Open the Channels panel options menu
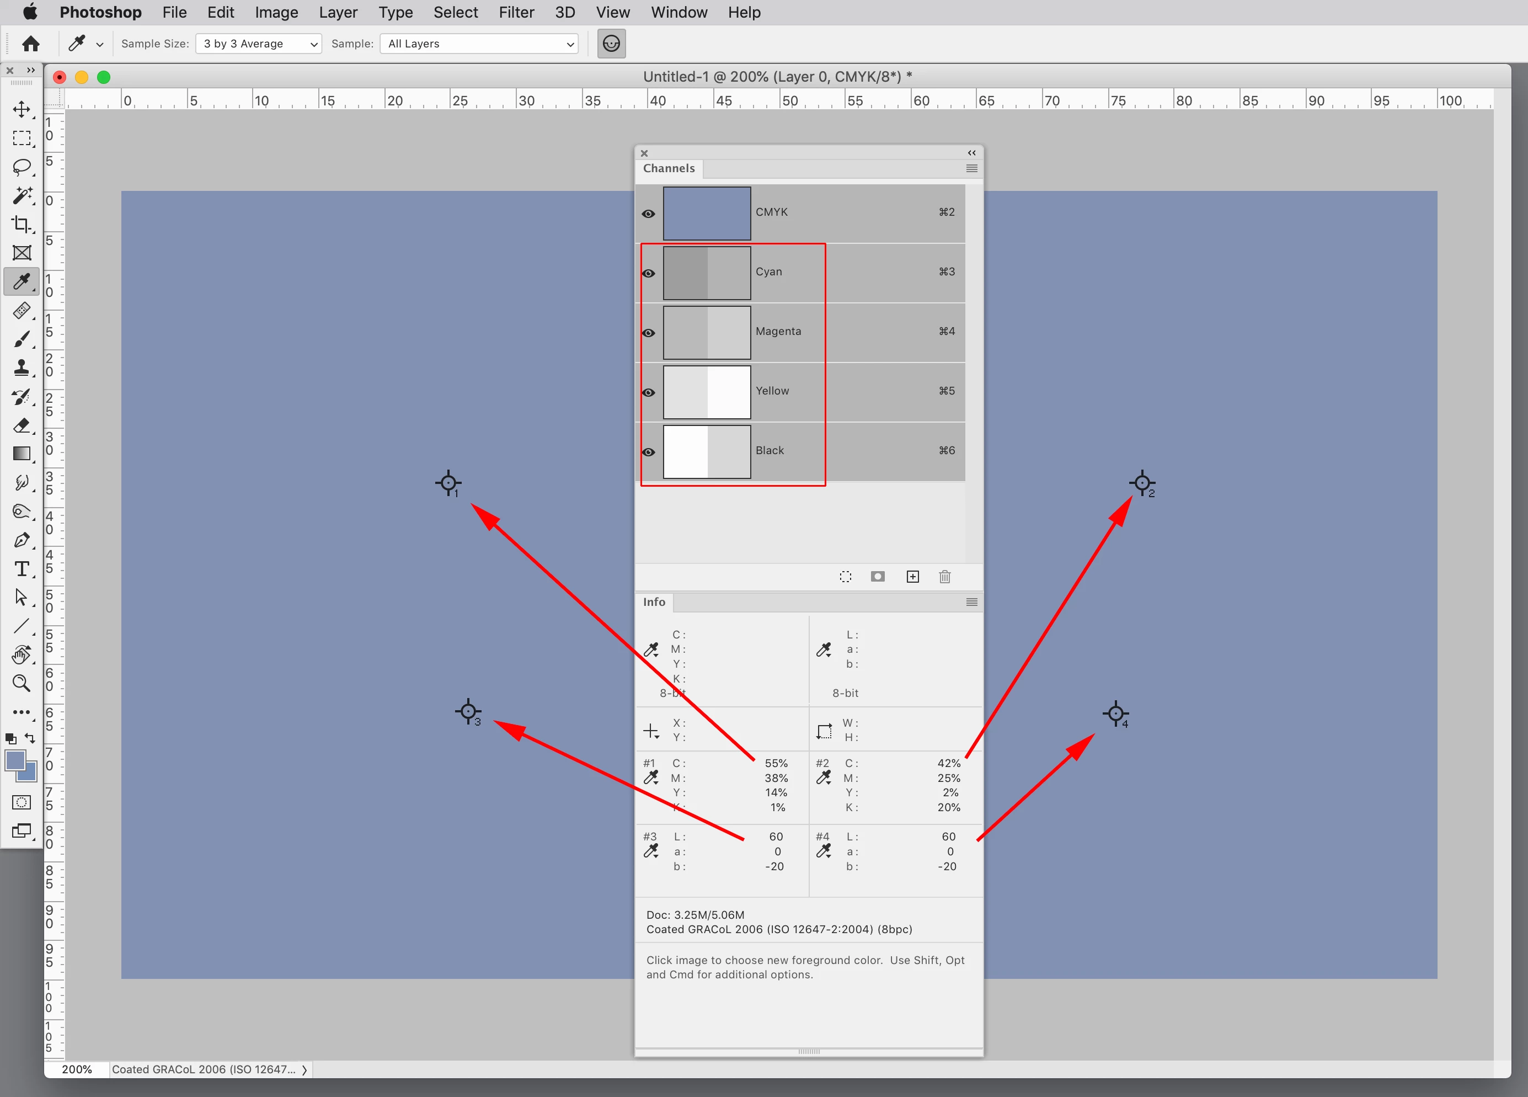The image size is (1528, 1097). (971, 168)
